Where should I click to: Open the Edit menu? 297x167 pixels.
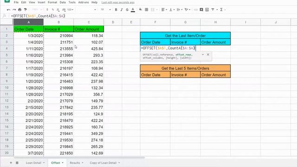24,2
